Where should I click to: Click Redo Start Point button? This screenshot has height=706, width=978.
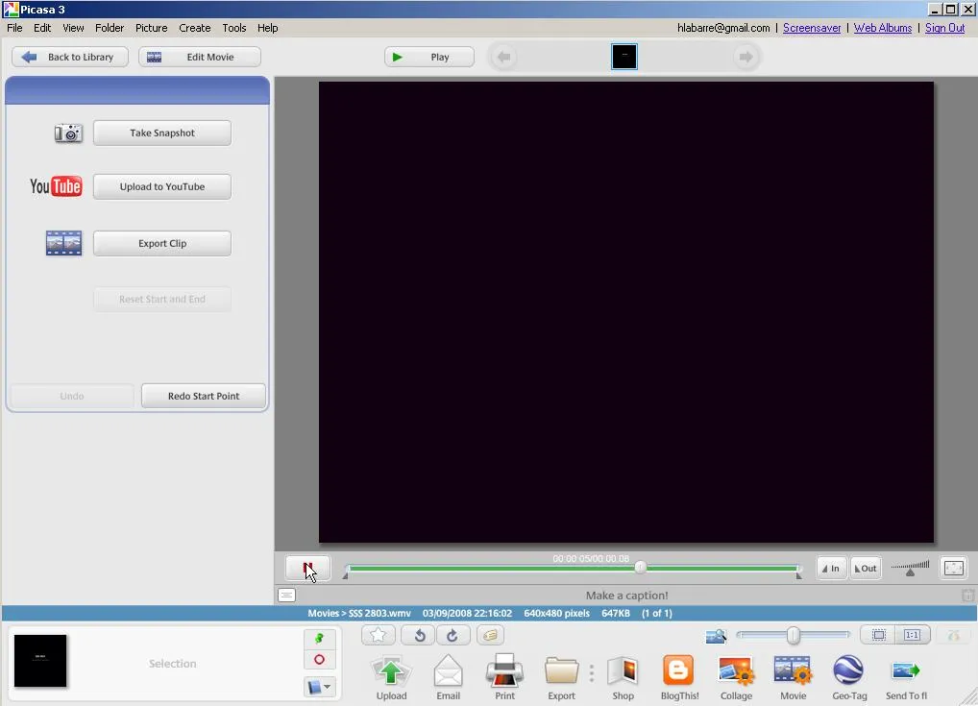tap(204, 396)
